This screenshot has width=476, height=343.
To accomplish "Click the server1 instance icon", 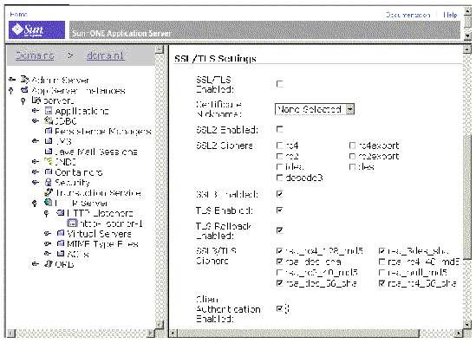I will tap(36, 100).
